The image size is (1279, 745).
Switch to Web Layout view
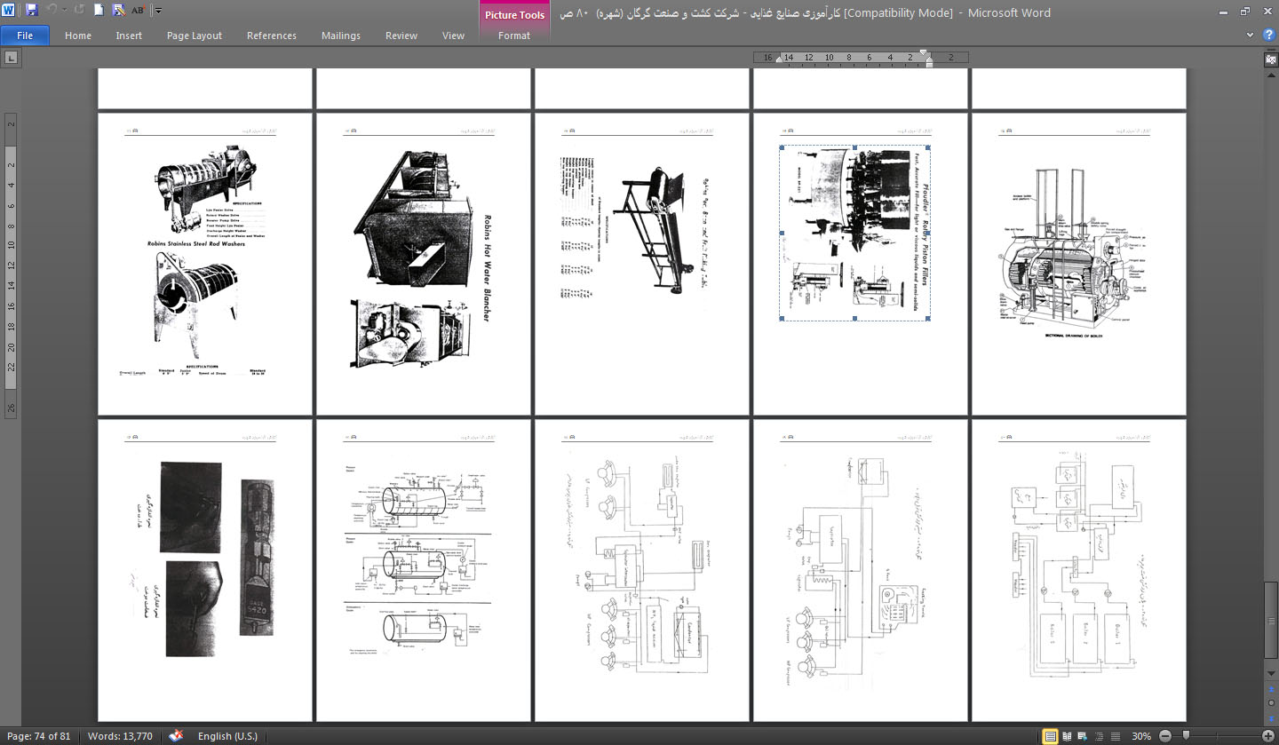click(1082, 736)
